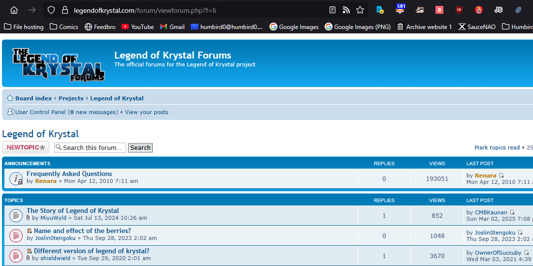Screen dimensions: 533x266
Task: Click the NEWTOPIC button
Action: coord(26,148)
